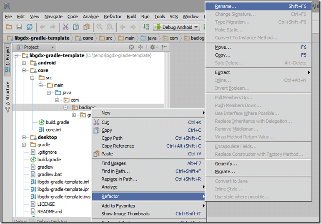Expand the android module node
This screenshot has width=321, height=224.
pyautogui.click(x=24, y=63)
